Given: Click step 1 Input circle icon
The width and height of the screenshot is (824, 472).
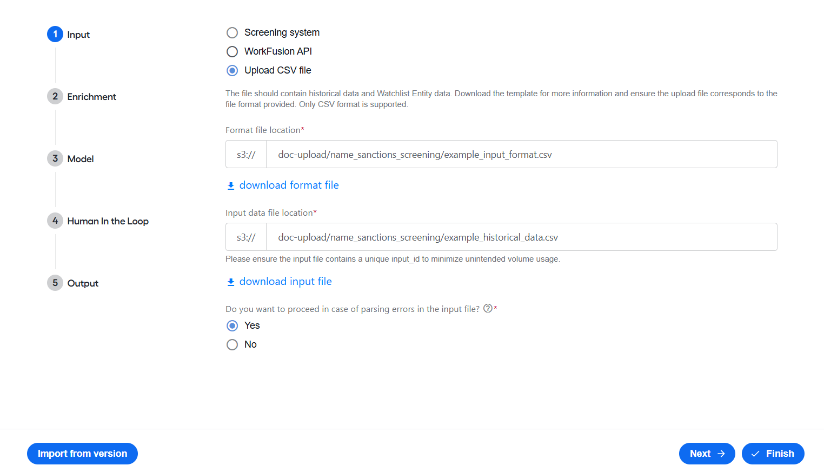Looking at the screenshot, I should click(55, 34).
